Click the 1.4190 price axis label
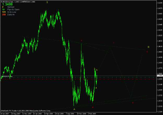This screenshot has height=115, width=163. click(160, 57)
